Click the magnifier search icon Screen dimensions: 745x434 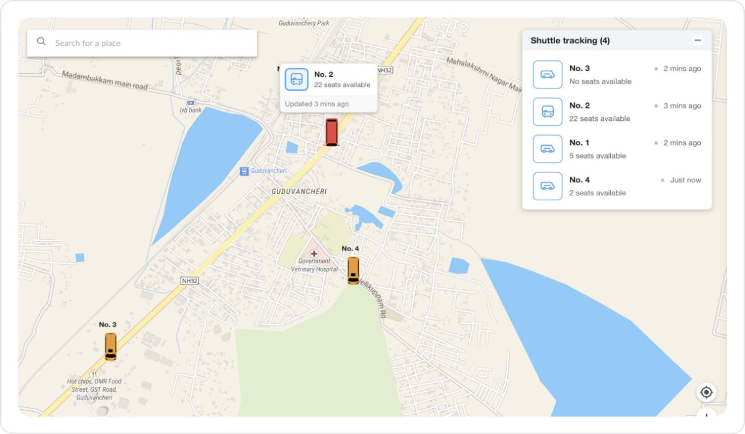pyautogui.click(x=42, y=42)
